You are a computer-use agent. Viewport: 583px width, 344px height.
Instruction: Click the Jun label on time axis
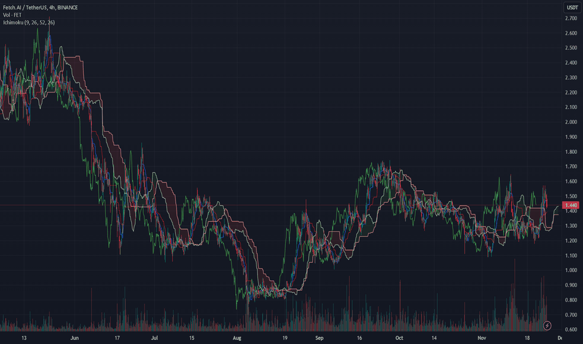click(x=74, y=338)
